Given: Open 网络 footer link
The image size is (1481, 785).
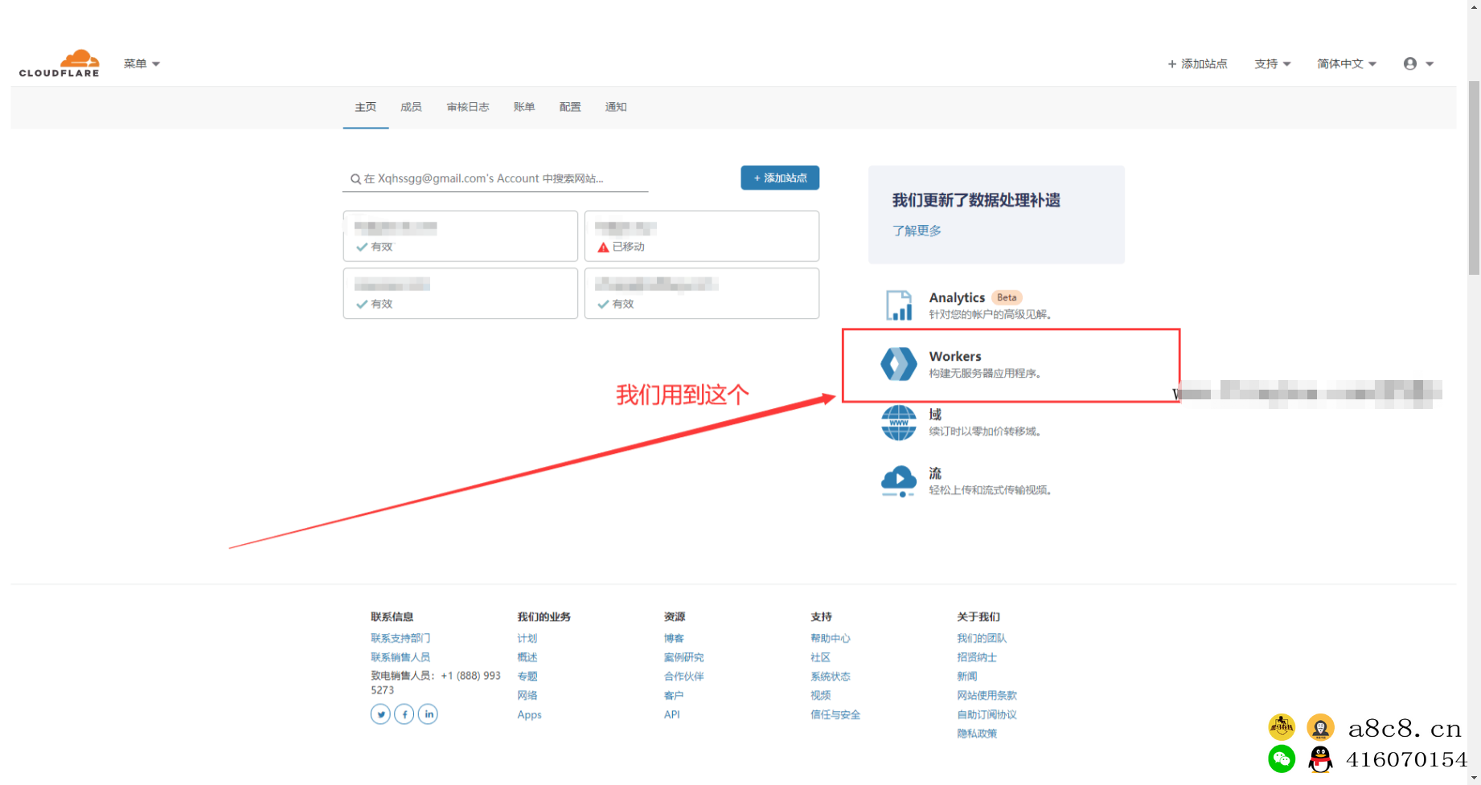Looking at the screenshot, I should (527, 695).
